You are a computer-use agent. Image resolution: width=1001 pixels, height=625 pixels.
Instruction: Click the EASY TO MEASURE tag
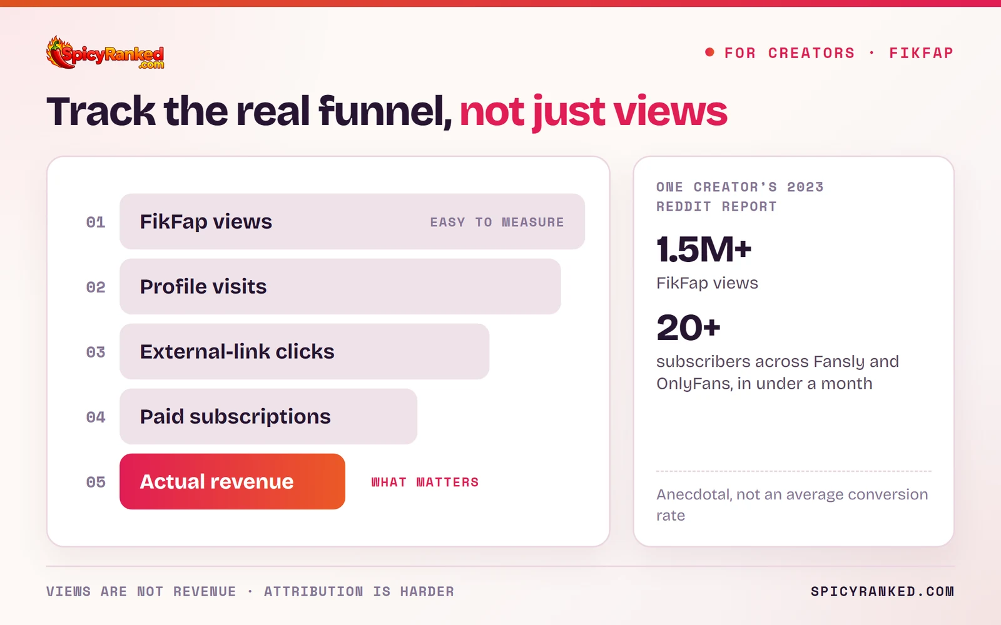497,222
